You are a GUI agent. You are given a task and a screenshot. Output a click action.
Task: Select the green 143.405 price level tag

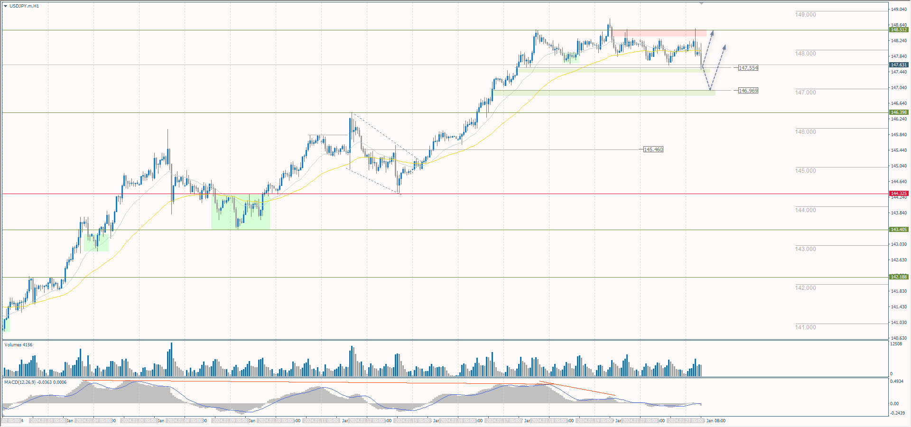click(x=899, y=230)
